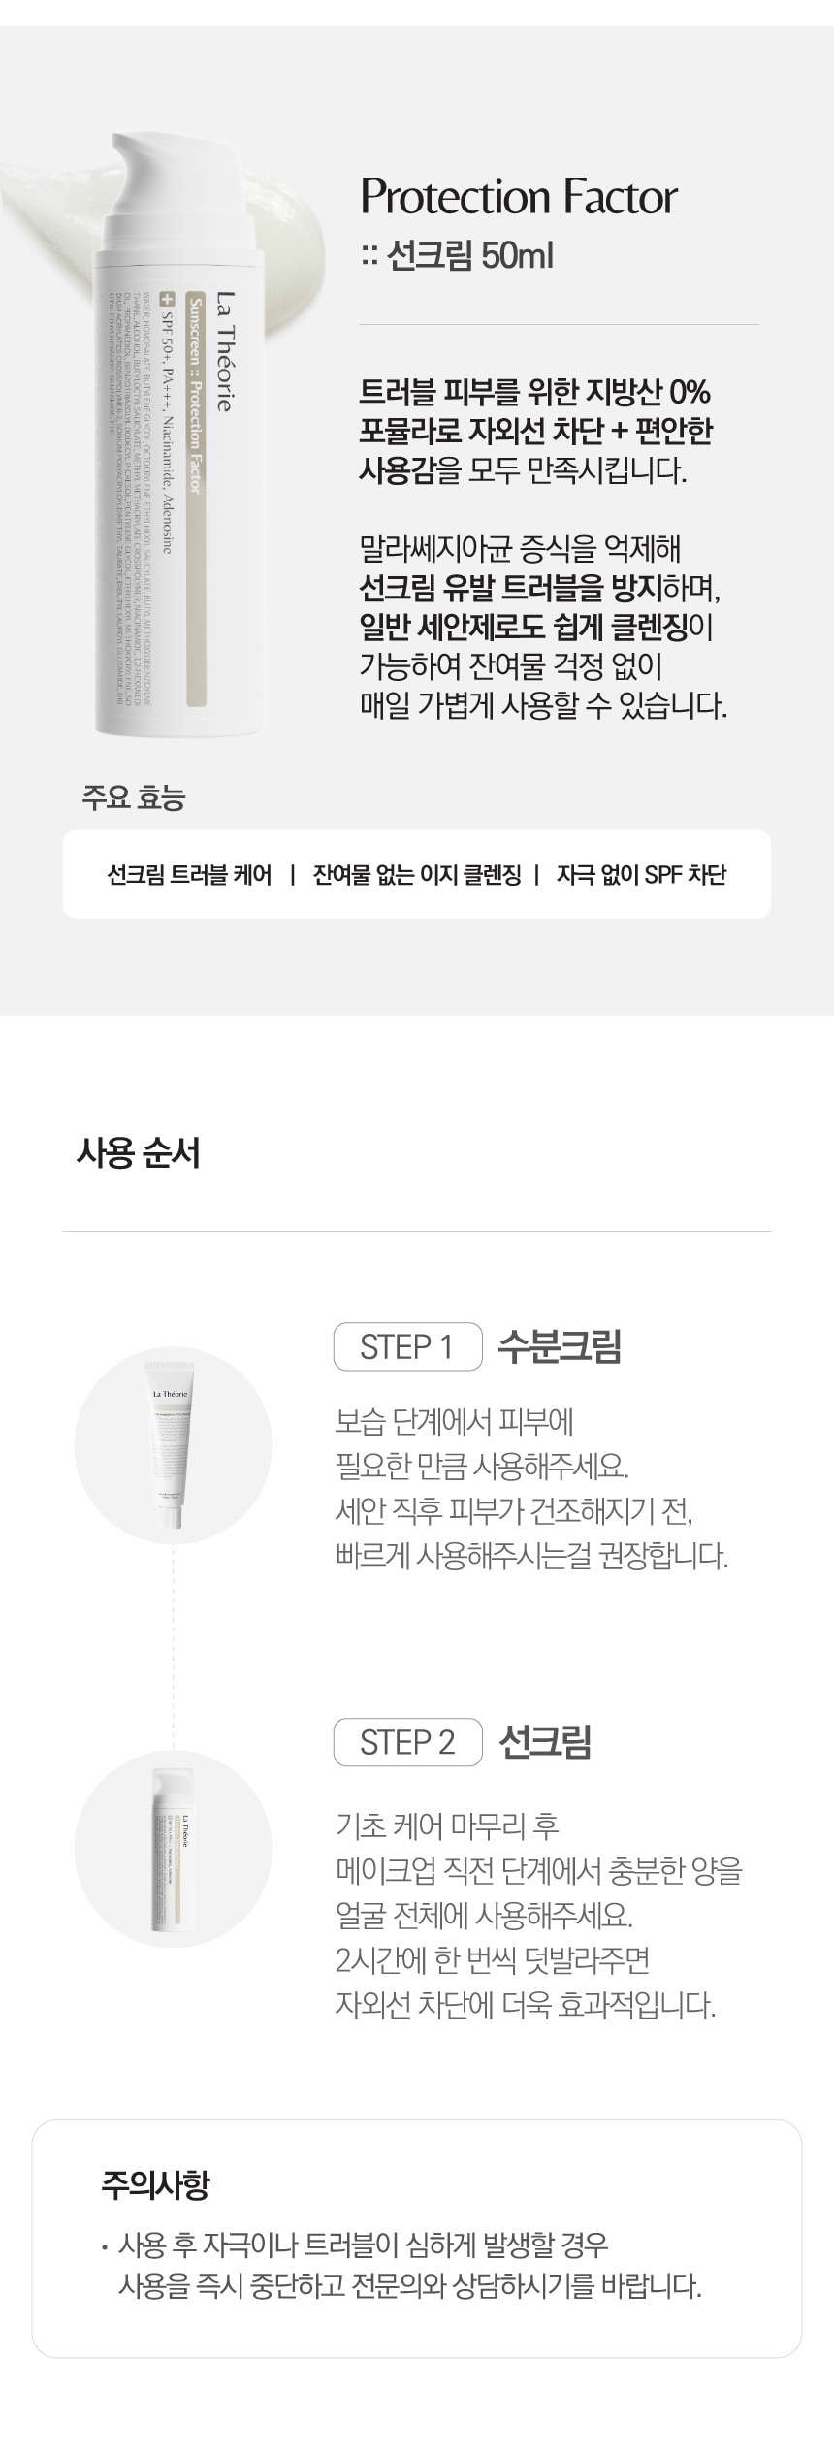Viewport: 834px width, 2455px height.
Task: Select the "자극 없이 SPF 차단" benefit item
Action: coord(641,874)
